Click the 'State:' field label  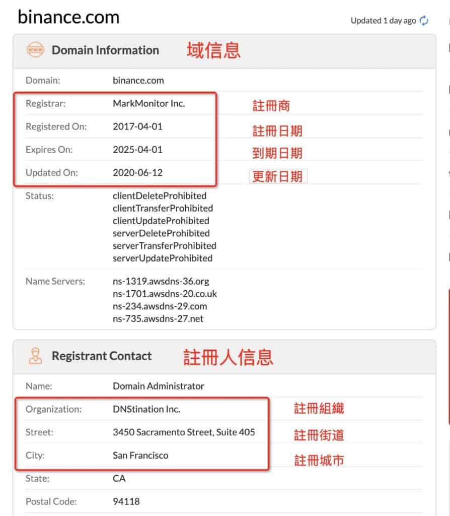(37, 479)
